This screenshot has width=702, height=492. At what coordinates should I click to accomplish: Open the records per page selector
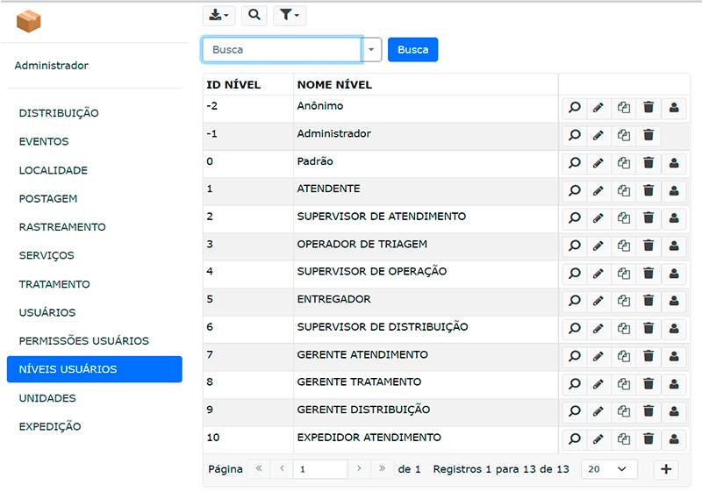609,469
